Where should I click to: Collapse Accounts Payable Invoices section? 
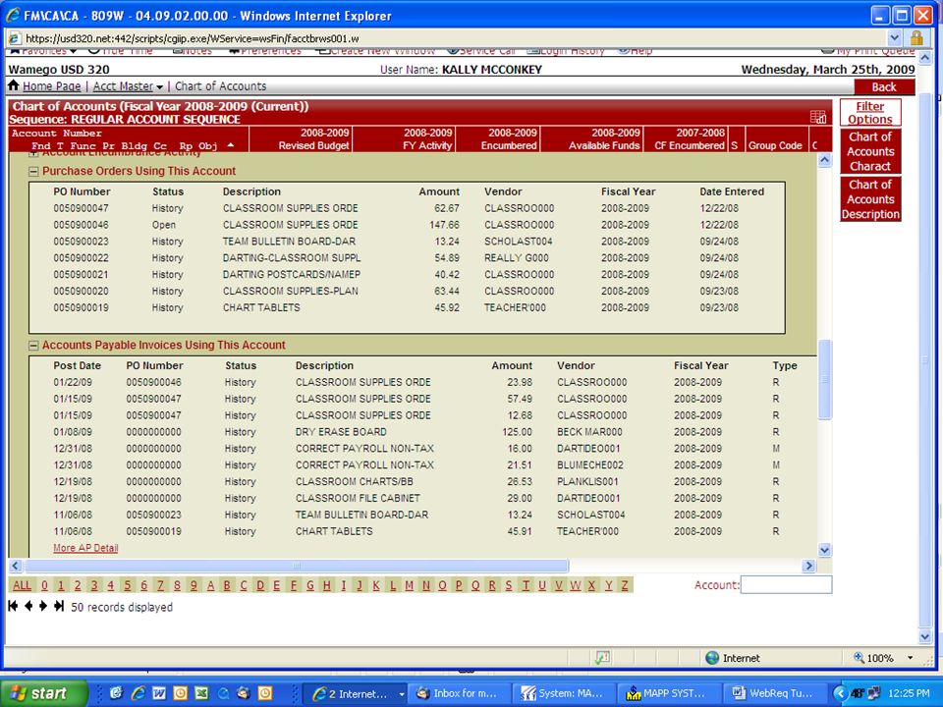34,346
